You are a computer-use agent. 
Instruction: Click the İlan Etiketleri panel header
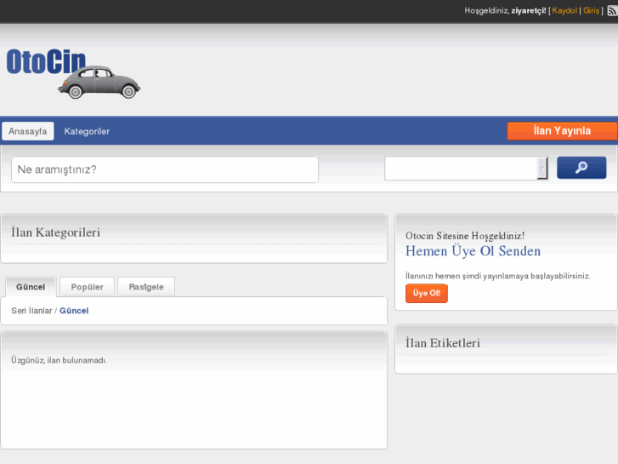coord(443,343)
